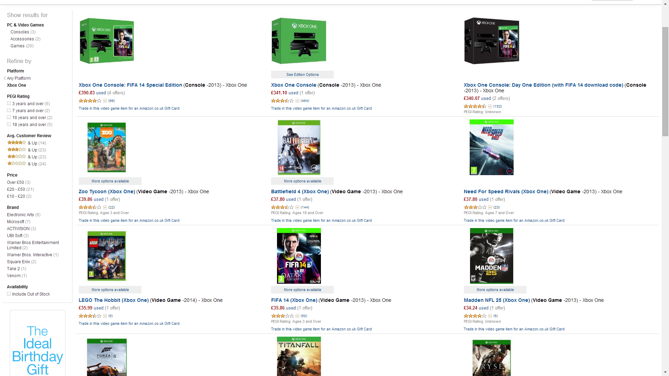Click More options available under Madden NFL 25
669x376 pixels.
coord(495,290)
